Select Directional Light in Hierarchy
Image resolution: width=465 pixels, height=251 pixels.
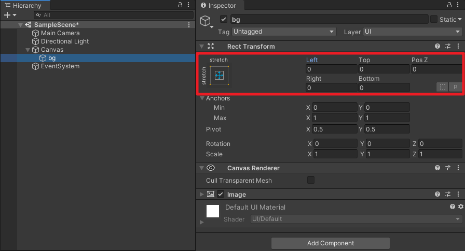point(65,41)
